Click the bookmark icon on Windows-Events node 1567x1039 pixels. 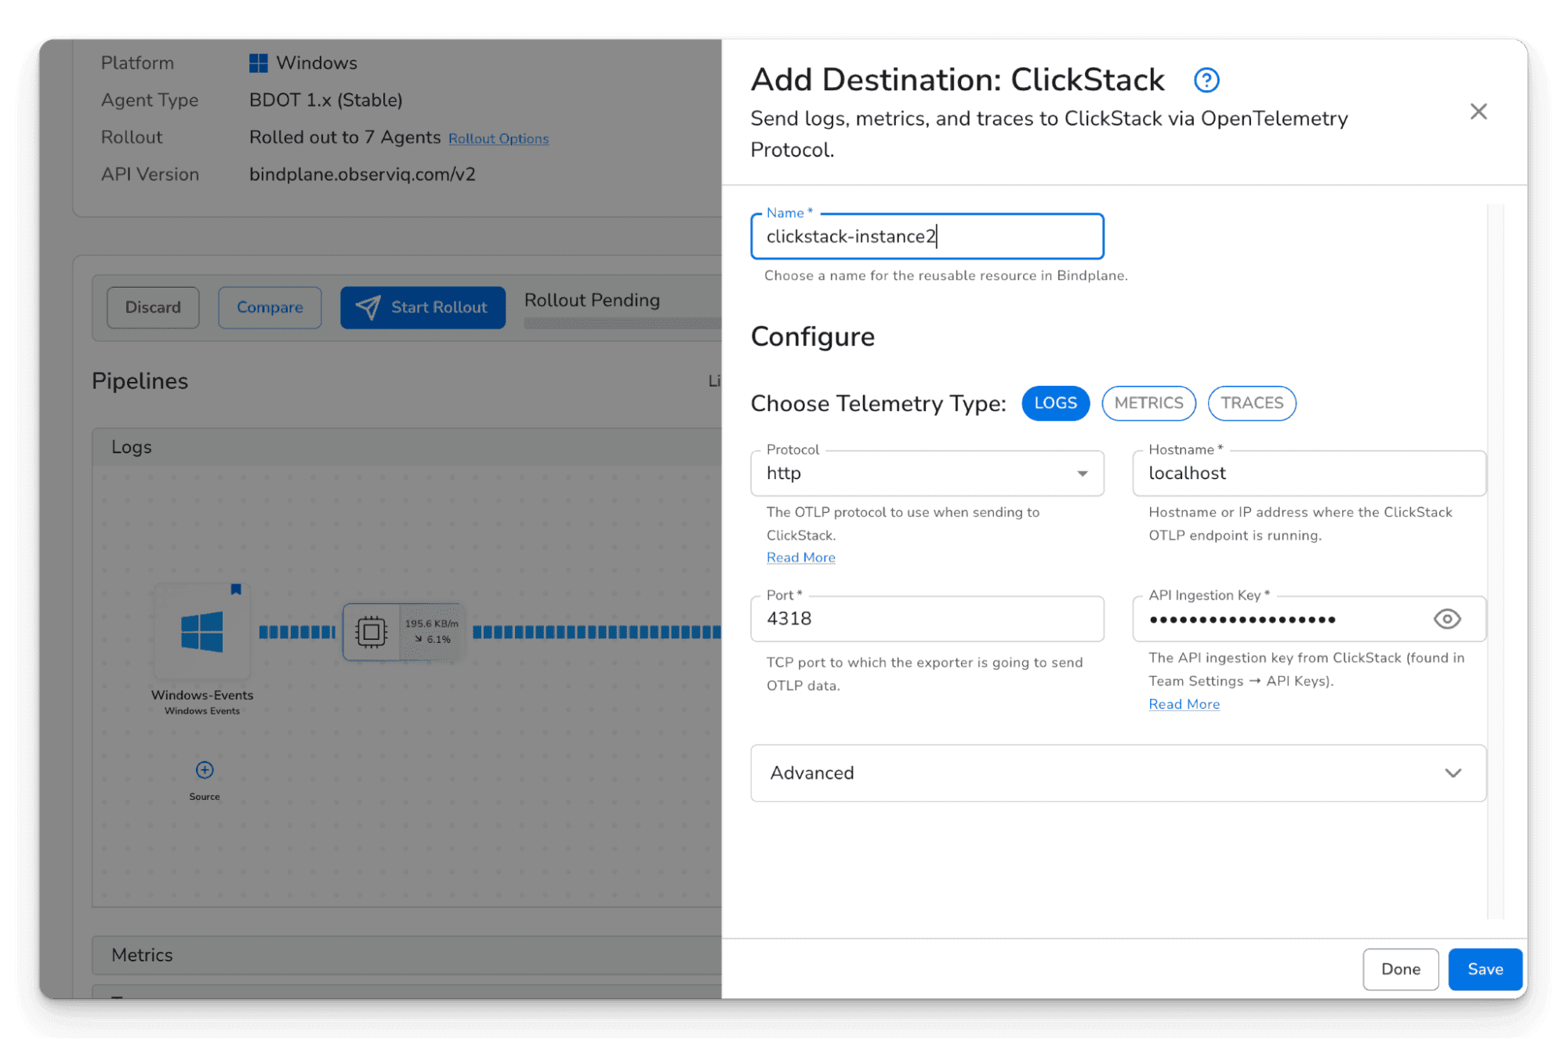pyautogui.click(x=235, y=589)
